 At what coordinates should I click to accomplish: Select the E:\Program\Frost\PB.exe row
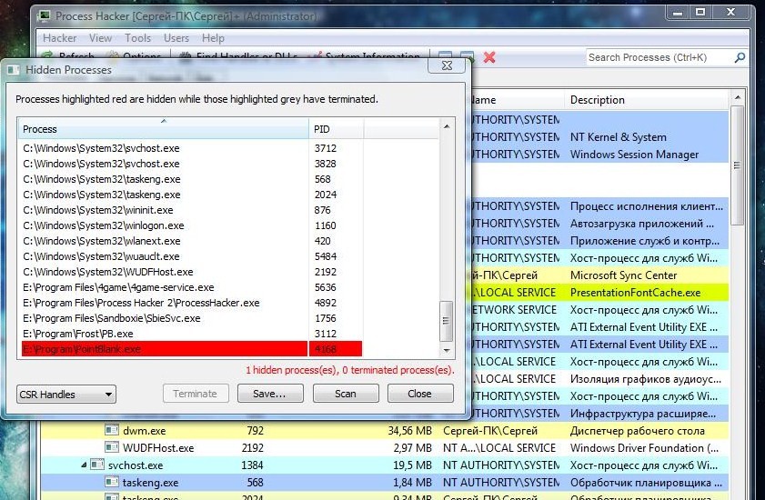[x=192, y=334]
